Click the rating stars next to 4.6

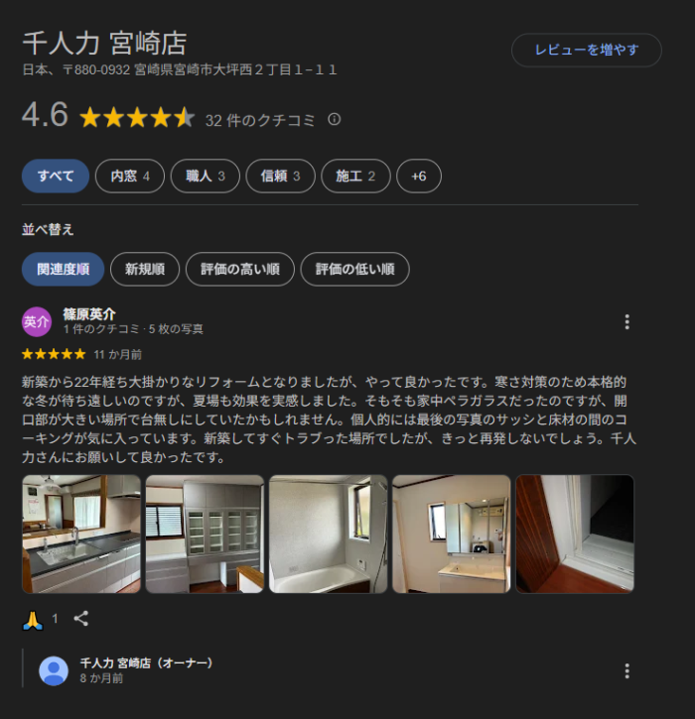click(137, 117)
